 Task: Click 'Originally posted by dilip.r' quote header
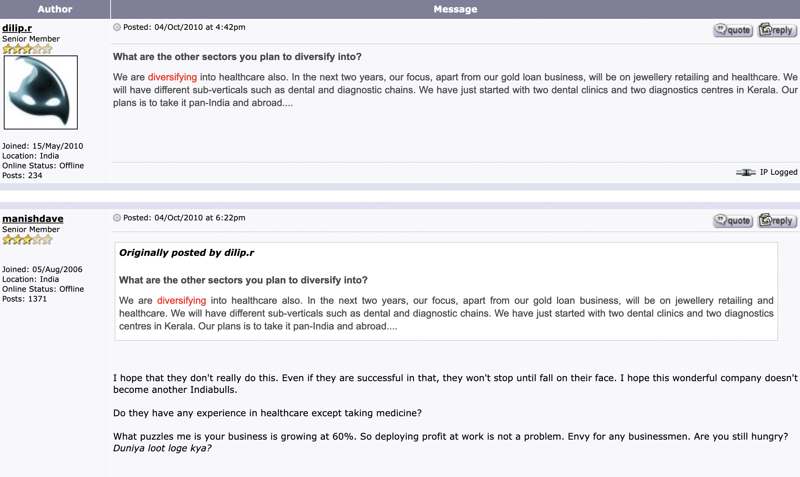[187, 252]
